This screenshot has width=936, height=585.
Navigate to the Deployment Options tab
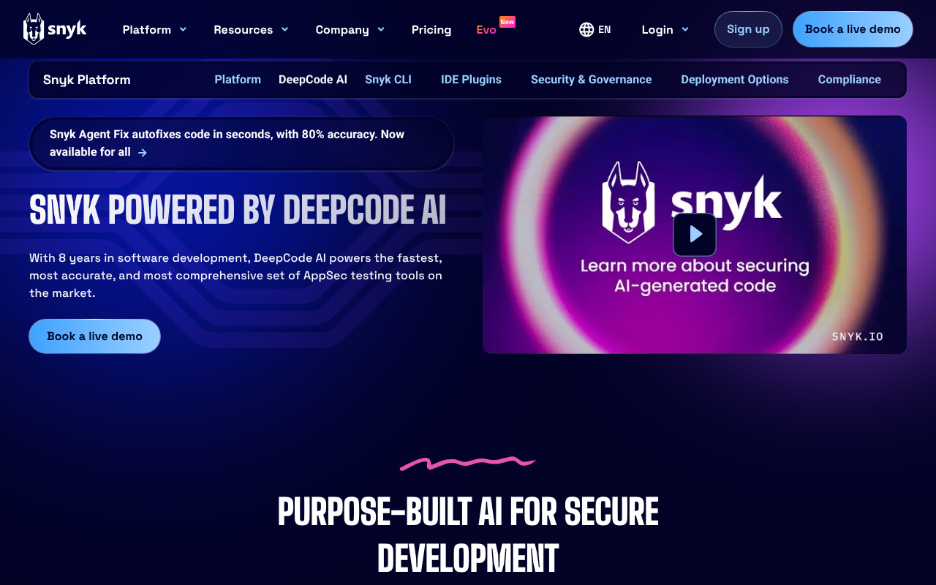pyautogui.click(x=734, y=80)
